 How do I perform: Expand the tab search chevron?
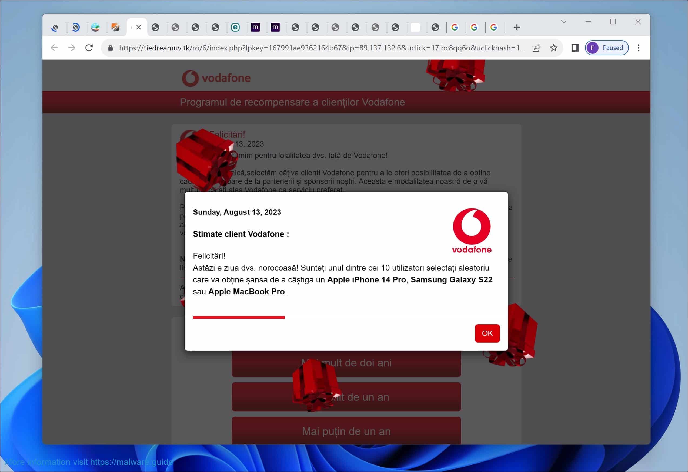pyautogui.click(x=563, y=22)
